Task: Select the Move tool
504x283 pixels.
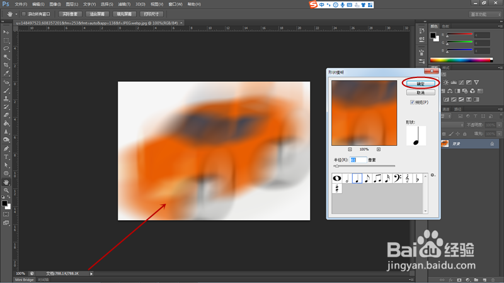Action: [6, 32]
